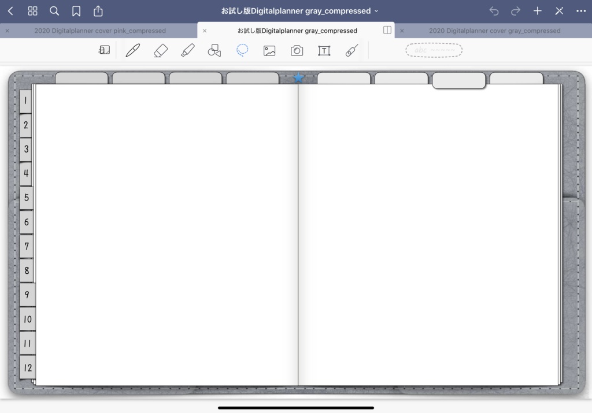The height and width of the screenshot is (413, 592).
Task: Select the Pen tool
Action: pyautogui.click(x=133, y=50)
